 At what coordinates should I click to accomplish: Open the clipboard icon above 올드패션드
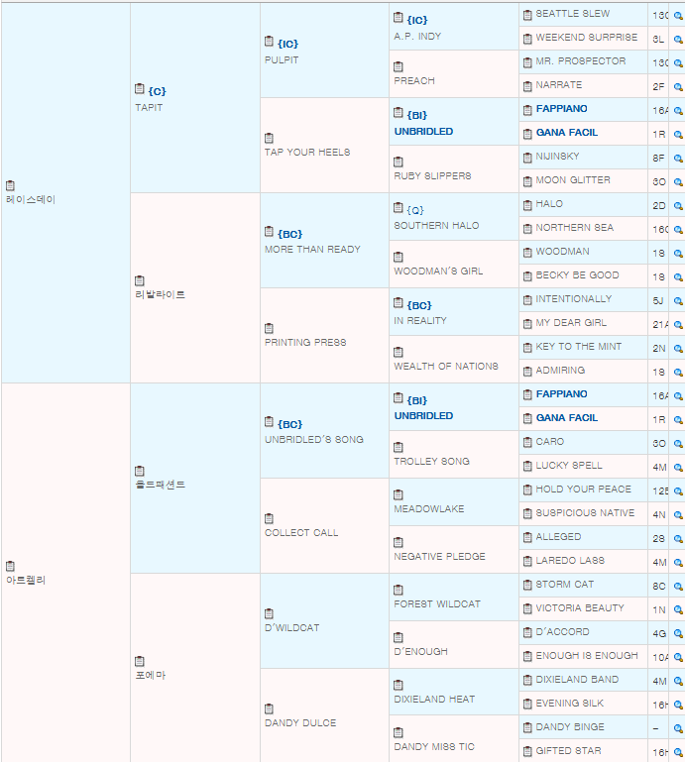[x=140, y=471]
